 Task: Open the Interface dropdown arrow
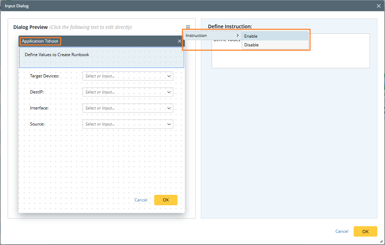(x=169, y=108)
